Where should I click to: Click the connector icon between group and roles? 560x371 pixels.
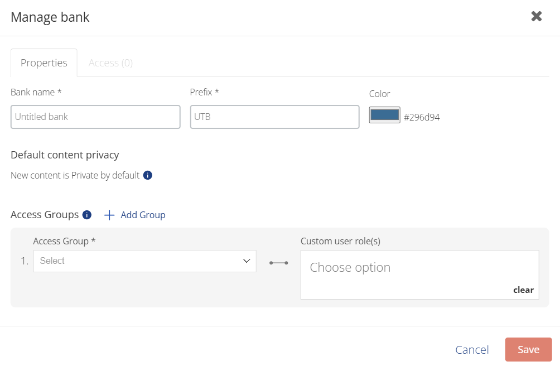(x=278, y=263)
